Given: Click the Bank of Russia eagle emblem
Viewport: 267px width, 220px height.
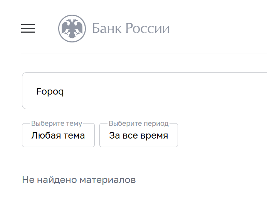Looking at the screenshot, I should tap(72, 29).
